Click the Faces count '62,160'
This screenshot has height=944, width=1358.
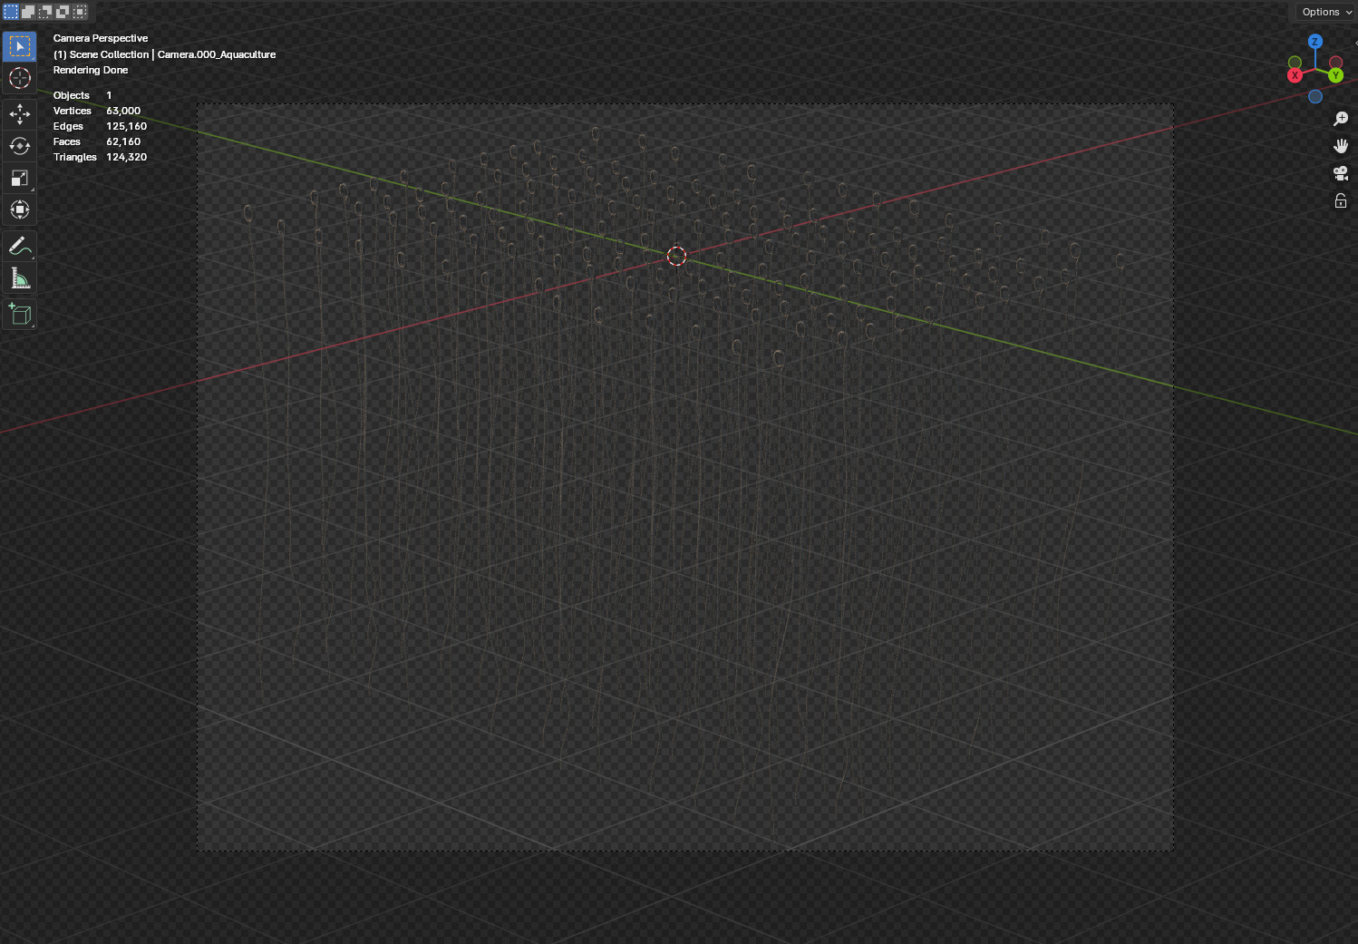click(123, 141)
